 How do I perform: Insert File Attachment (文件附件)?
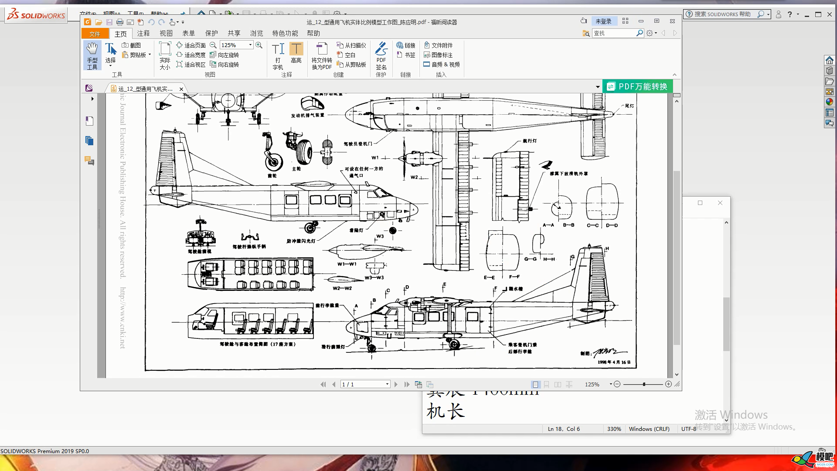pos(438,45)
